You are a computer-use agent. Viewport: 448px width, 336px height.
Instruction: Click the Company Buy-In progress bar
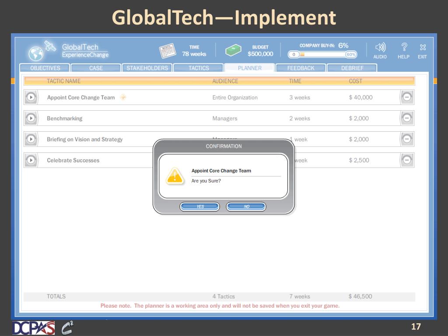pyautogui.click(x=322, y=54)
